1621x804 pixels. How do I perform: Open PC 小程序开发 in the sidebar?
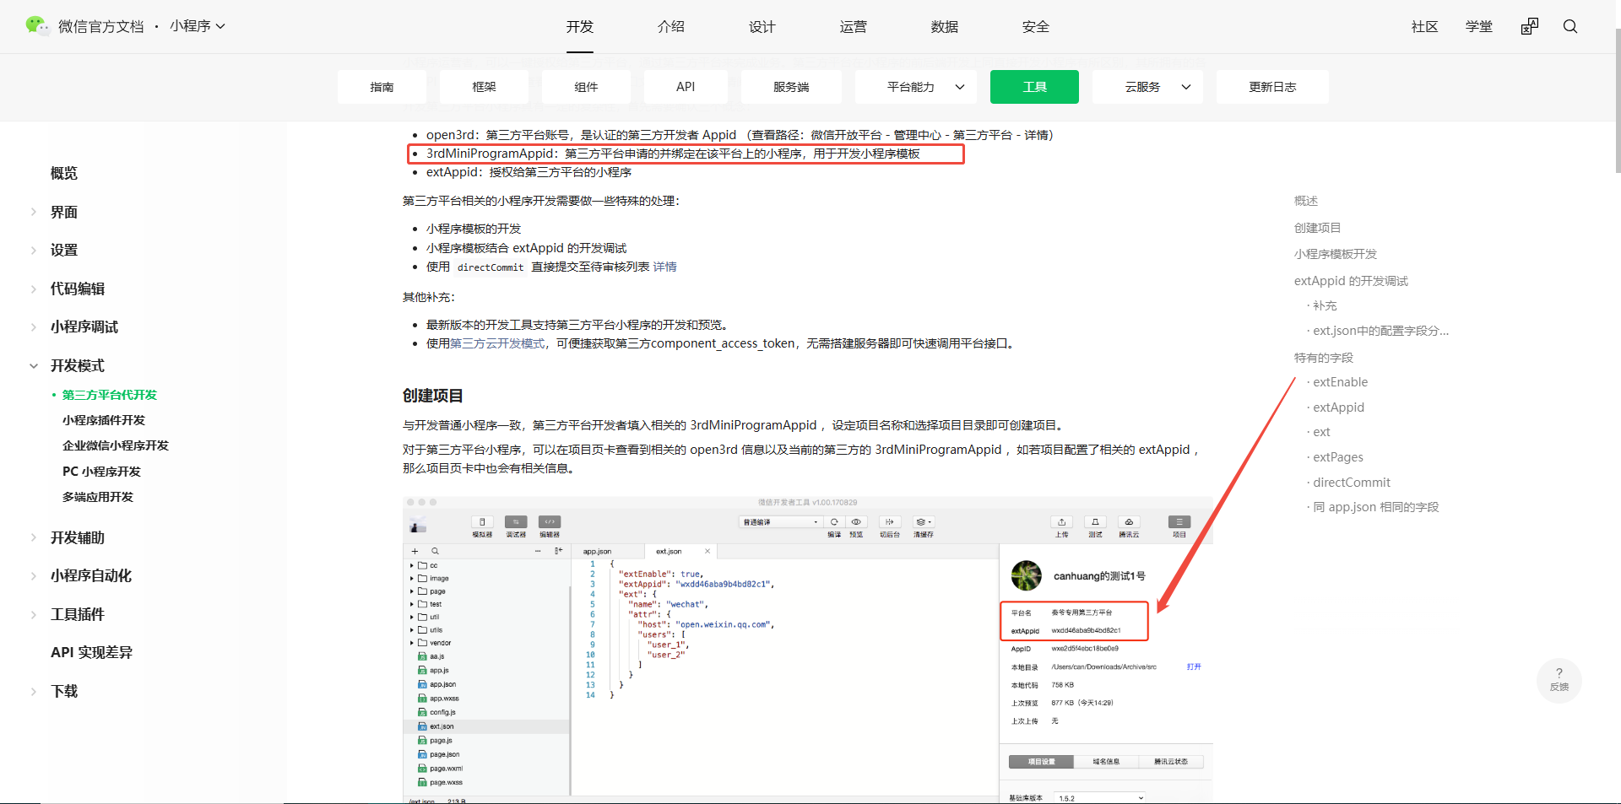(x=101, y=472)
